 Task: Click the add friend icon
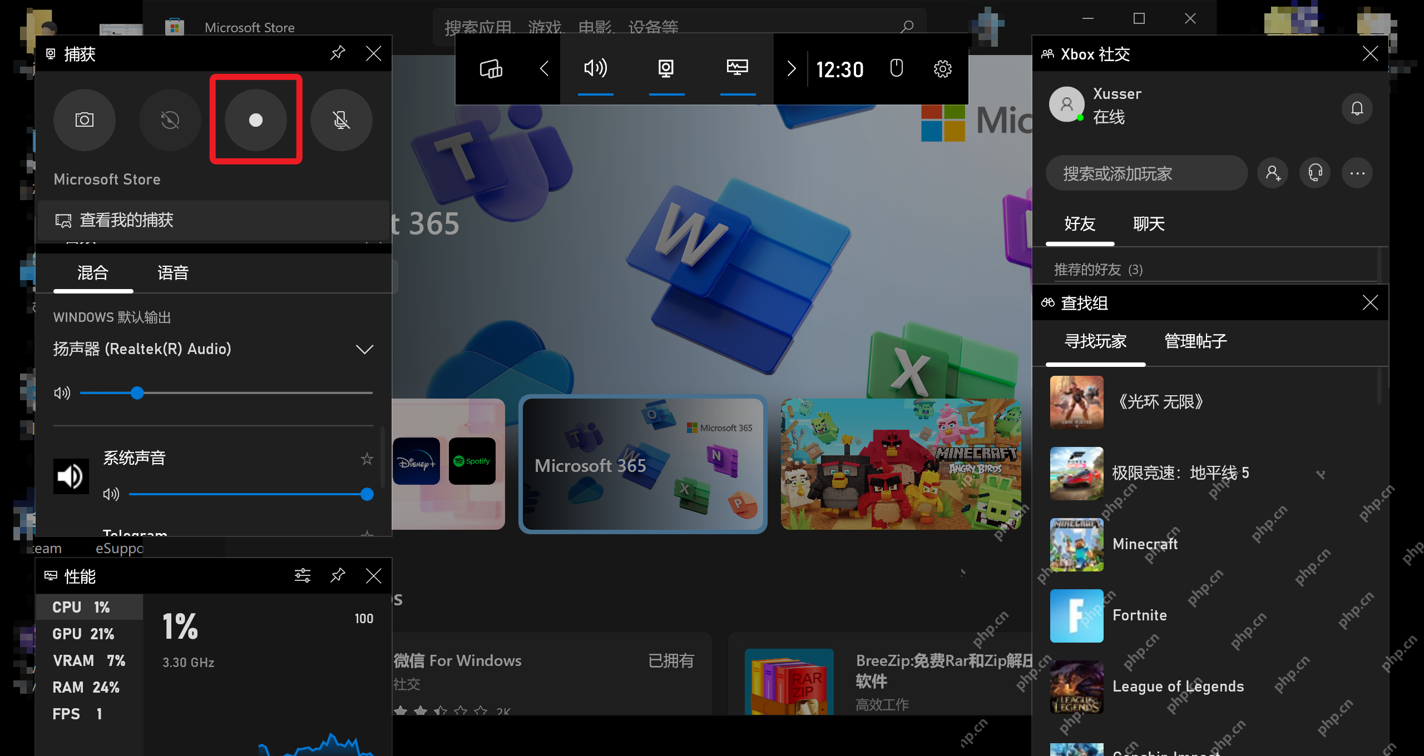1273,173
